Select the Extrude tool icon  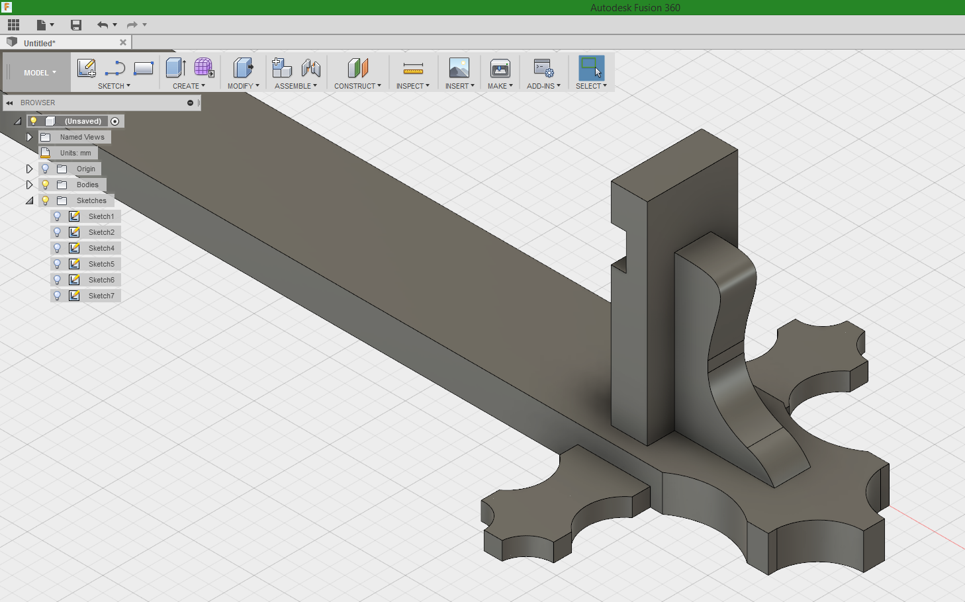[x=175, y=68]
